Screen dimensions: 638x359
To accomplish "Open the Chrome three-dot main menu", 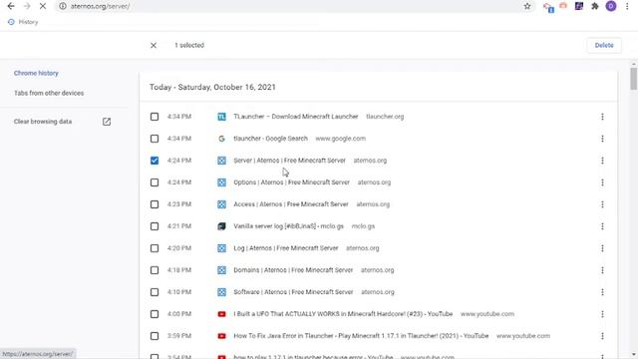I will 627,6.
